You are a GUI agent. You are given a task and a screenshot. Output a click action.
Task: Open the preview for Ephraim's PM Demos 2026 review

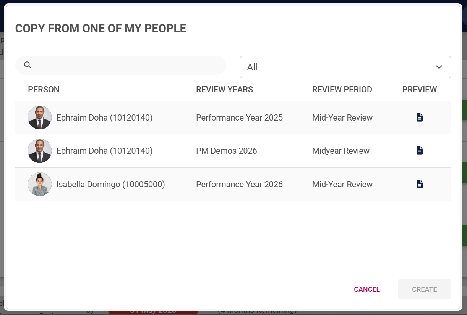point(420,150)
